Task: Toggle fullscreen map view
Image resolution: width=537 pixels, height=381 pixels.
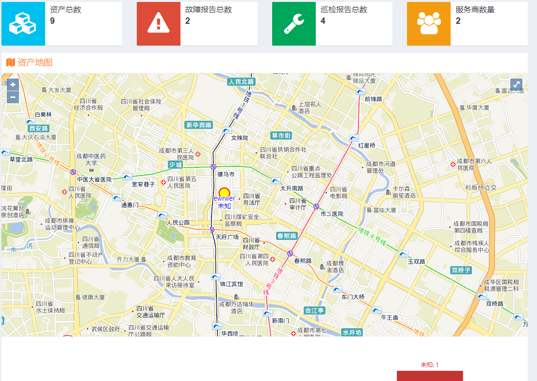Action: tap(517, 85)
